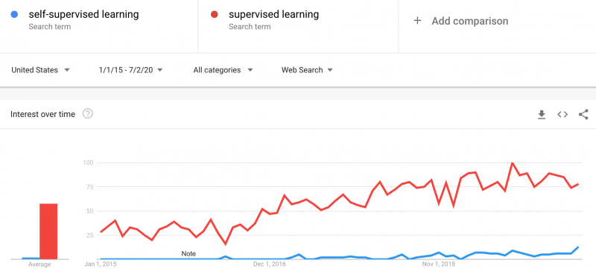Open the All categories dropdown
The width and height of the screenshot is (596, 269).
(223, 70)
